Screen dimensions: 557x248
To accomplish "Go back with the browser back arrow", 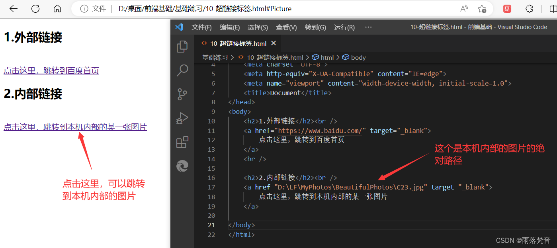I will [x=14, y=9].
